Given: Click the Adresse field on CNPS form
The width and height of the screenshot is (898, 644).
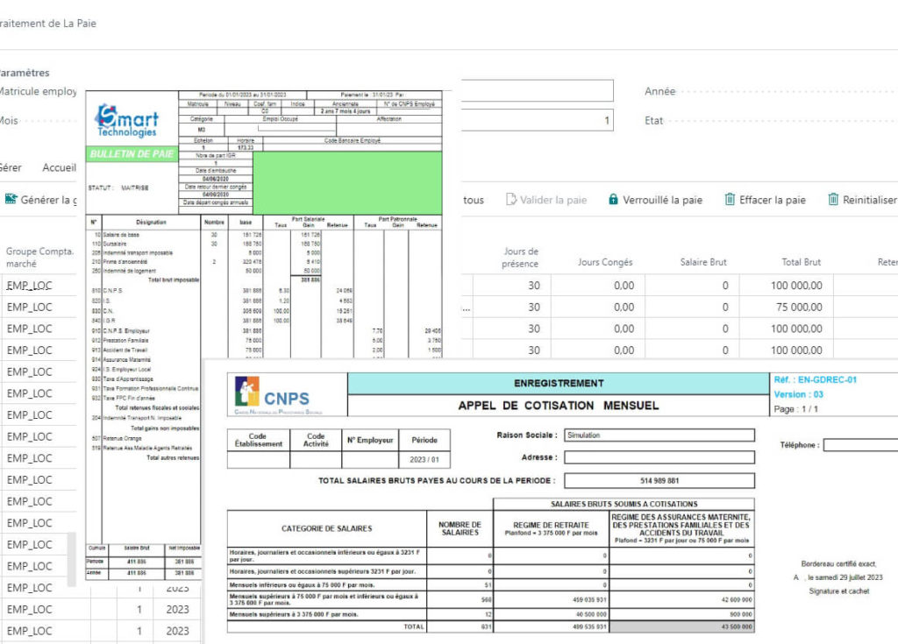Looking at the screenshot, I should (659, 456).
